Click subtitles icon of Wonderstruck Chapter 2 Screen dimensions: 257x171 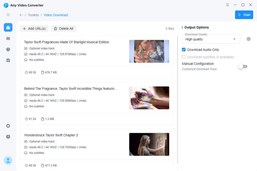point(26,153)
